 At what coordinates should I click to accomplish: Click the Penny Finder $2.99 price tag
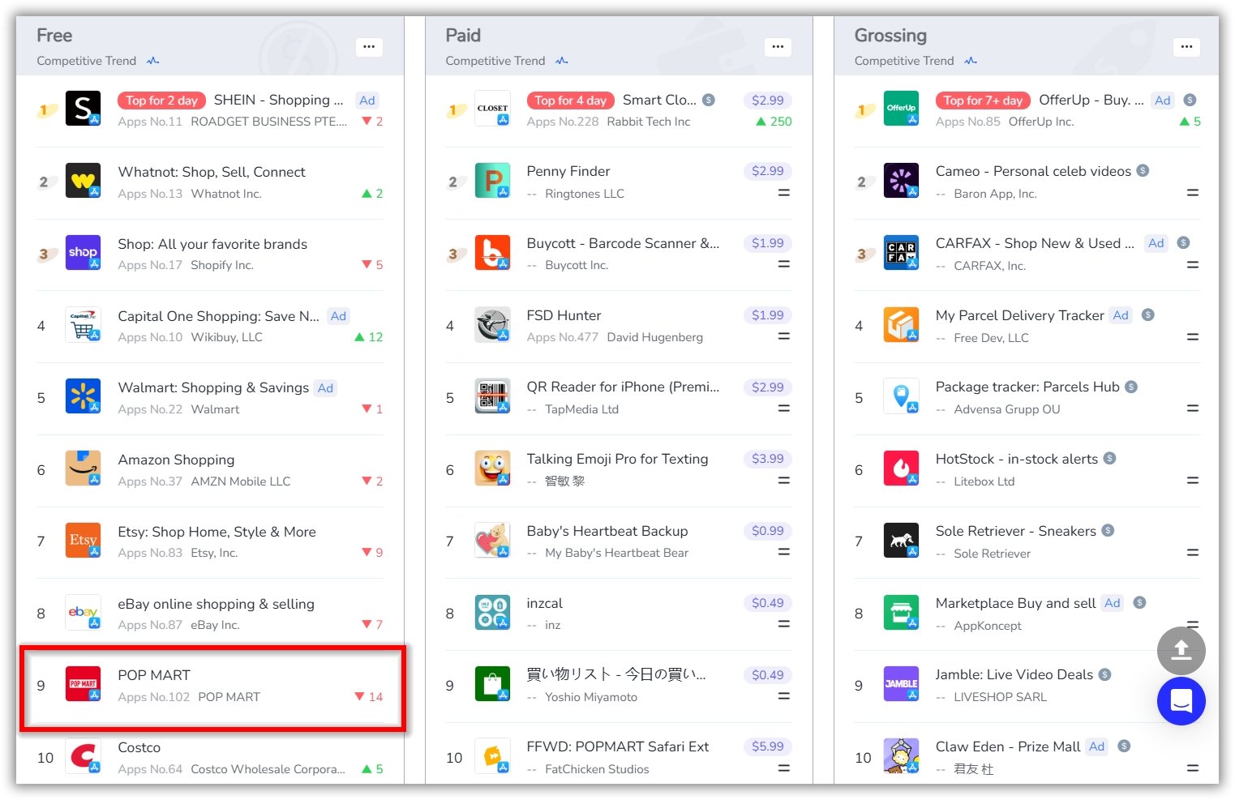coord(767,171)
